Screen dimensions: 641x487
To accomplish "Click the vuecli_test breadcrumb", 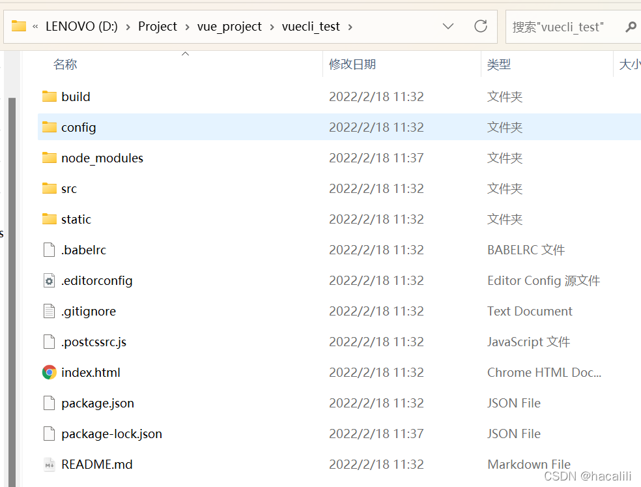I will pyautogui.click(x=311, y=27).
